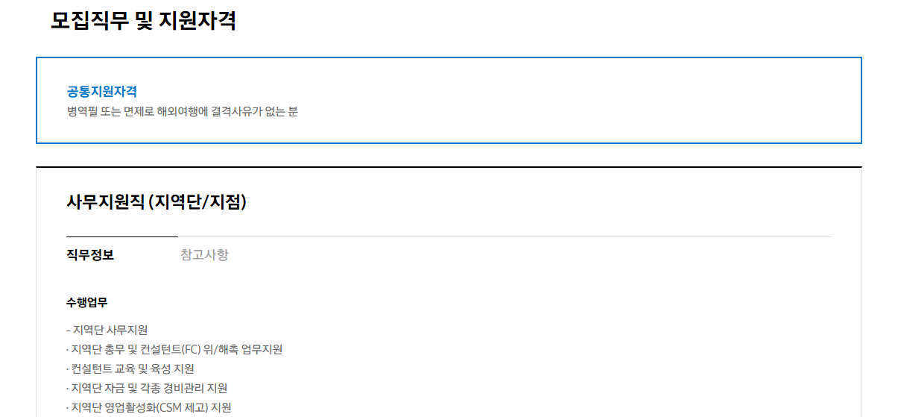Screen dimensions: 898x417
Task: Click the 지역단 사무지원 list line
Action: tap(107, 330)
